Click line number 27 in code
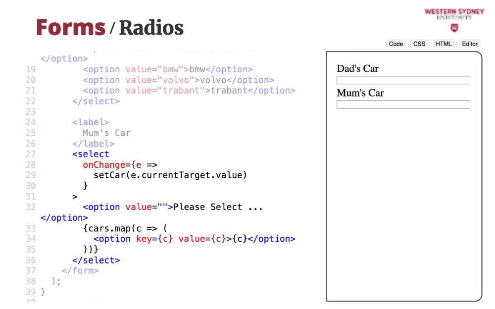495x309 pixels. (30, 154)
